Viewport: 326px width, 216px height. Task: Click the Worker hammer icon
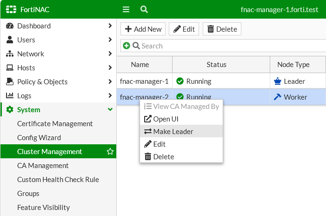point(278,97)
